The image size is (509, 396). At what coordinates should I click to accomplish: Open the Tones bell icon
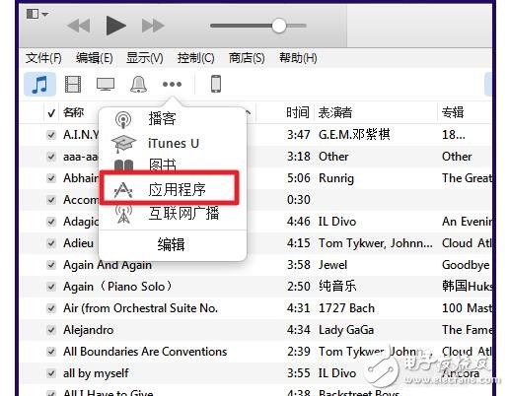click(138, 84)
